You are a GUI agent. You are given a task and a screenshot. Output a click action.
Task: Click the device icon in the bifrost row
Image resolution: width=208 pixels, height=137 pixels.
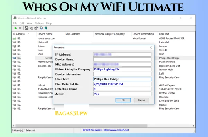15,85
